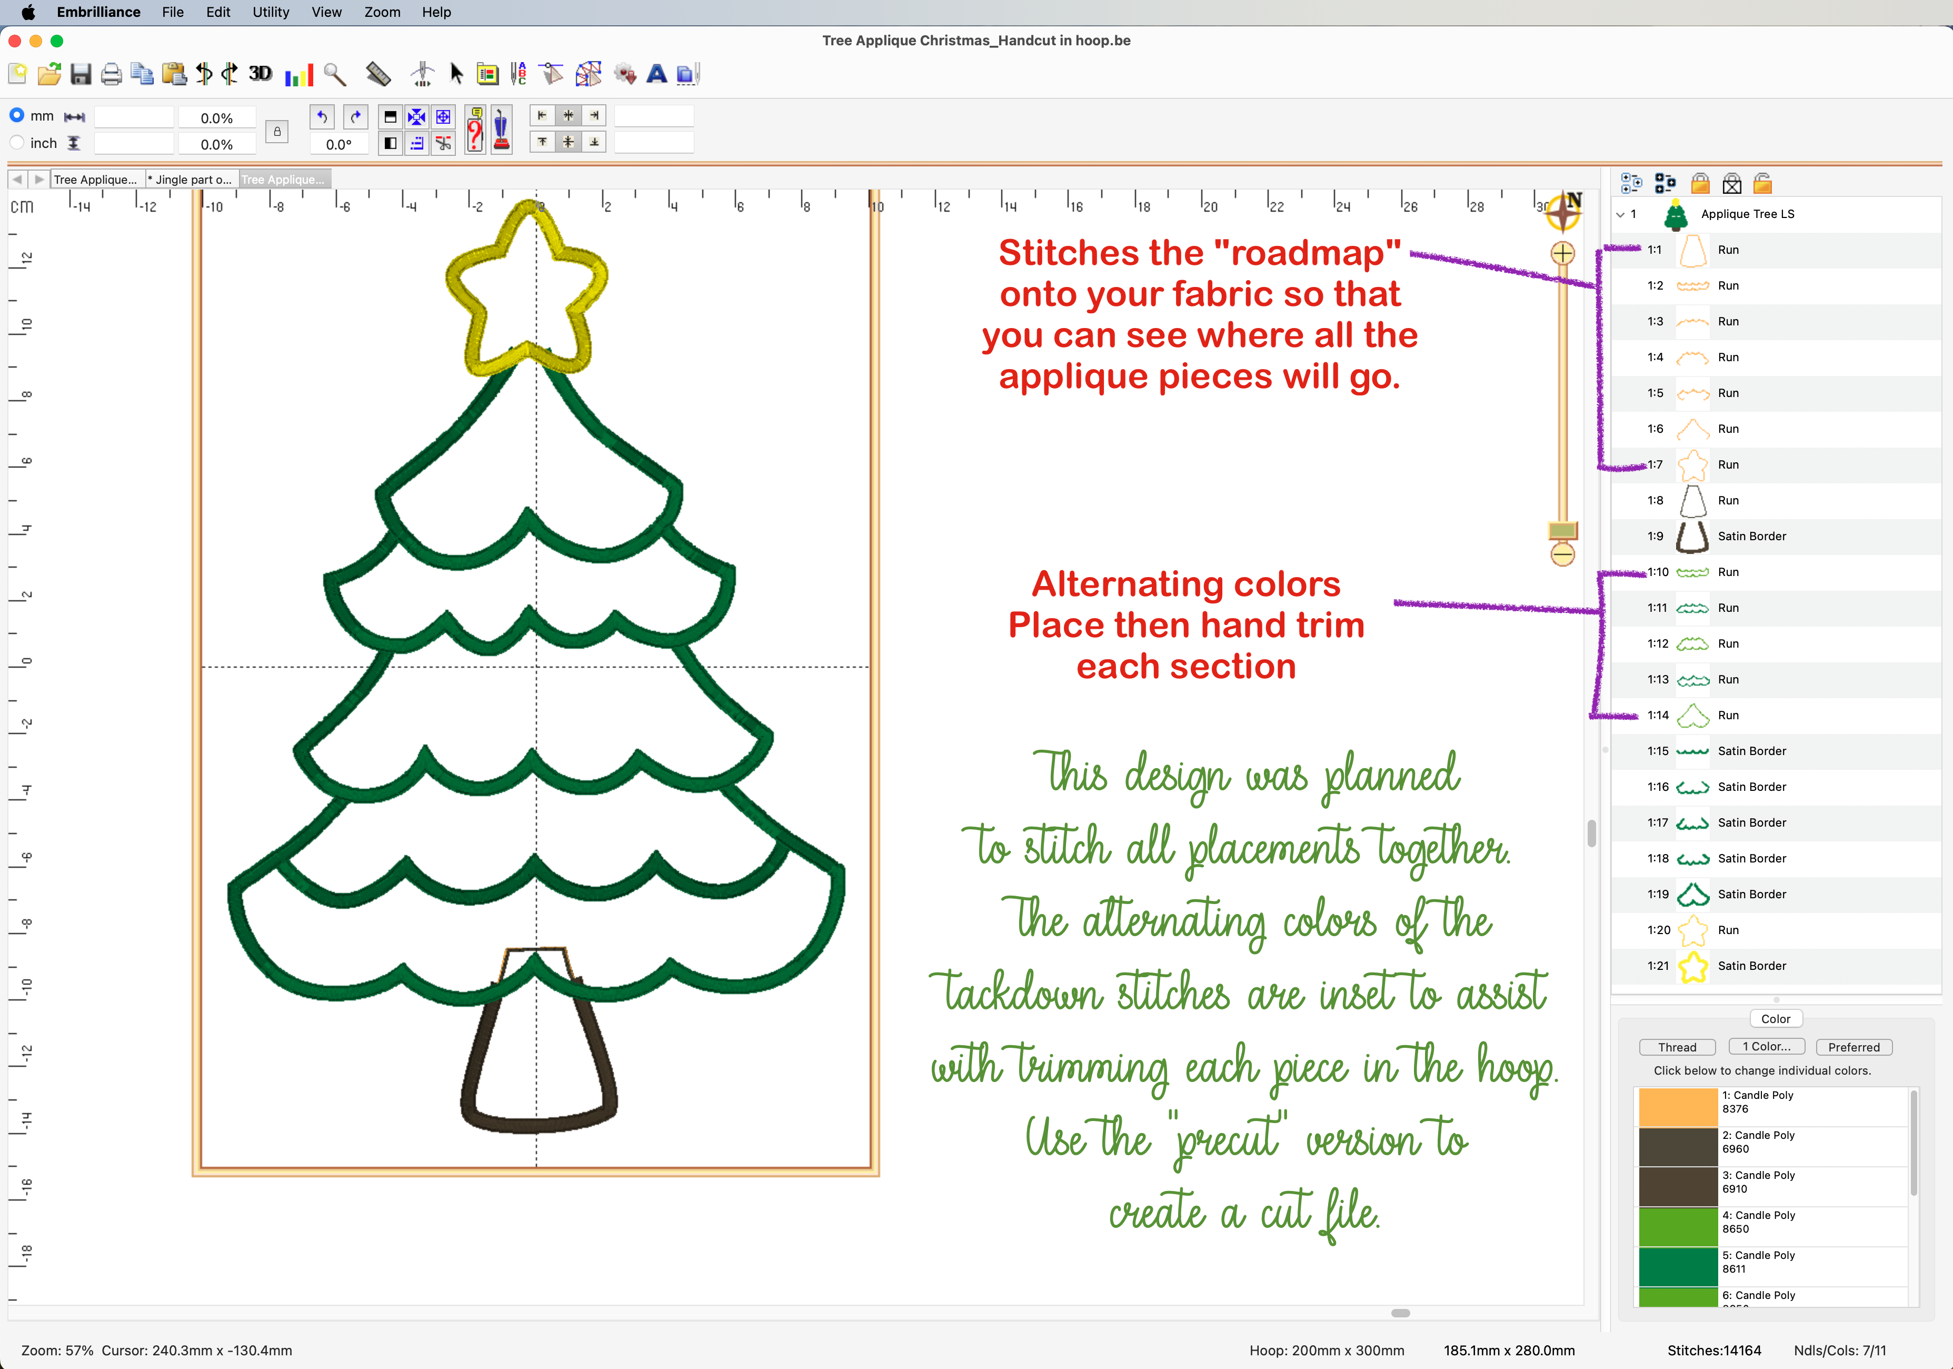This screenshot has height=1369, width=1953.
Task: Click the save floppy disk icon
Action: pos(81,75)
